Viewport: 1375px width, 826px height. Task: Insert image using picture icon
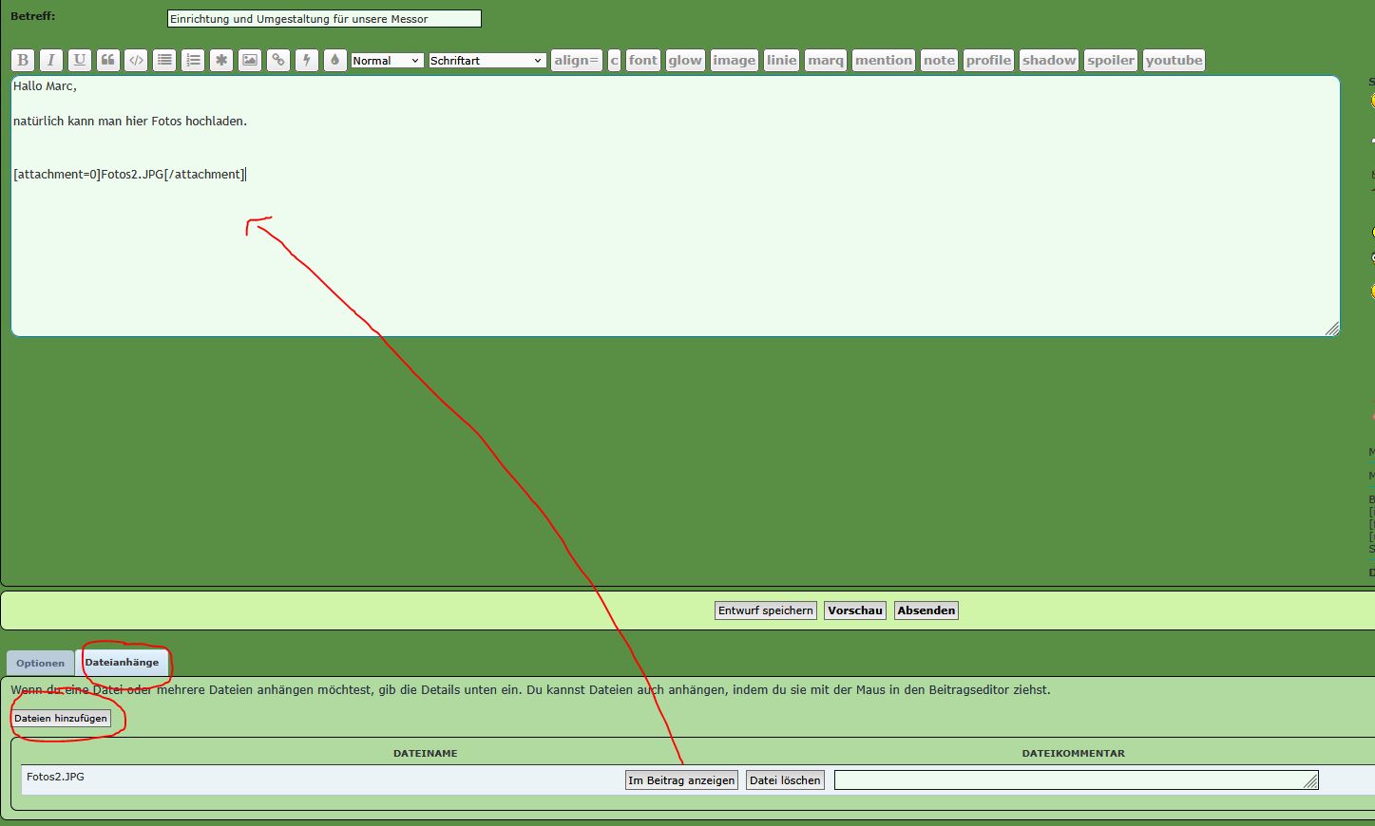tap(250, 60)
